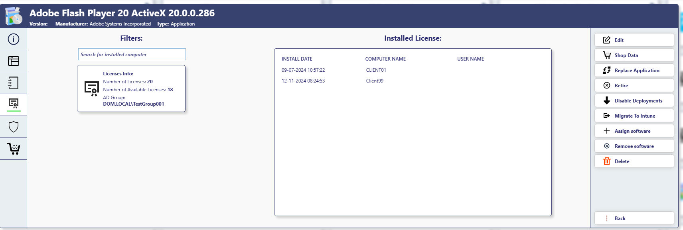Click AD Group DOM.LOCAL\TestGroup001

(133, 104)
